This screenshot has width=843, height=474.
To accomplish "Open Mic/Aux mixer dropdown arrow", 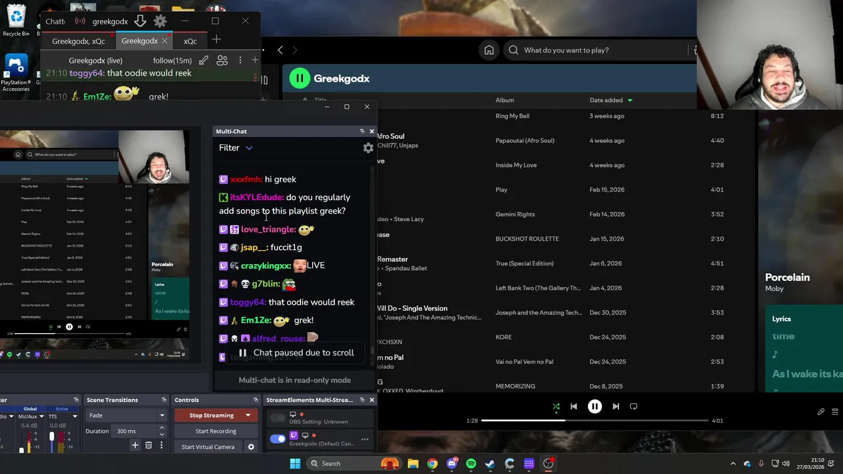I will (42, 416).
